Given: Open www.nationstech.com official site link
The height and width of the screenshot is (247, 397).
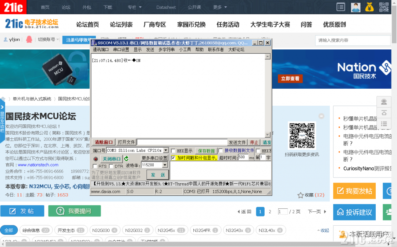Looking at the screenshot, I should click(38, 165).
